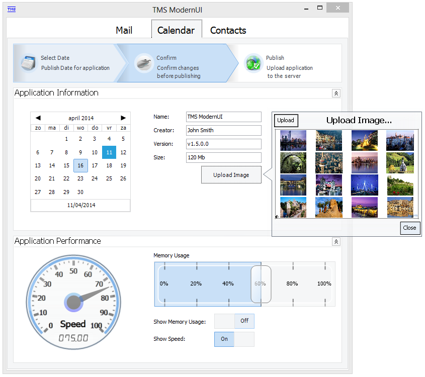425x377 pixels.
Task: Select the pink sunset skyline thumbnail
Action: 365,163
